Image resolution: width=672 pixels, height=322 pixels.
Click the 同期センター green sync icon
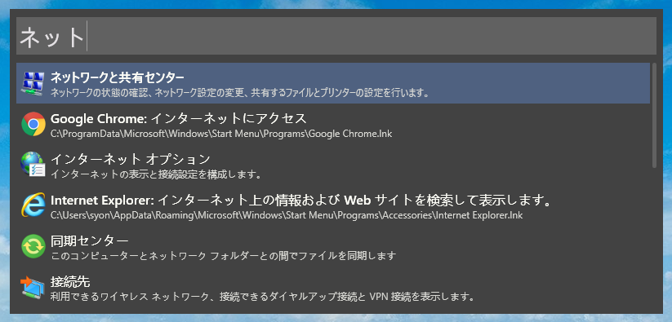point(33,246)
